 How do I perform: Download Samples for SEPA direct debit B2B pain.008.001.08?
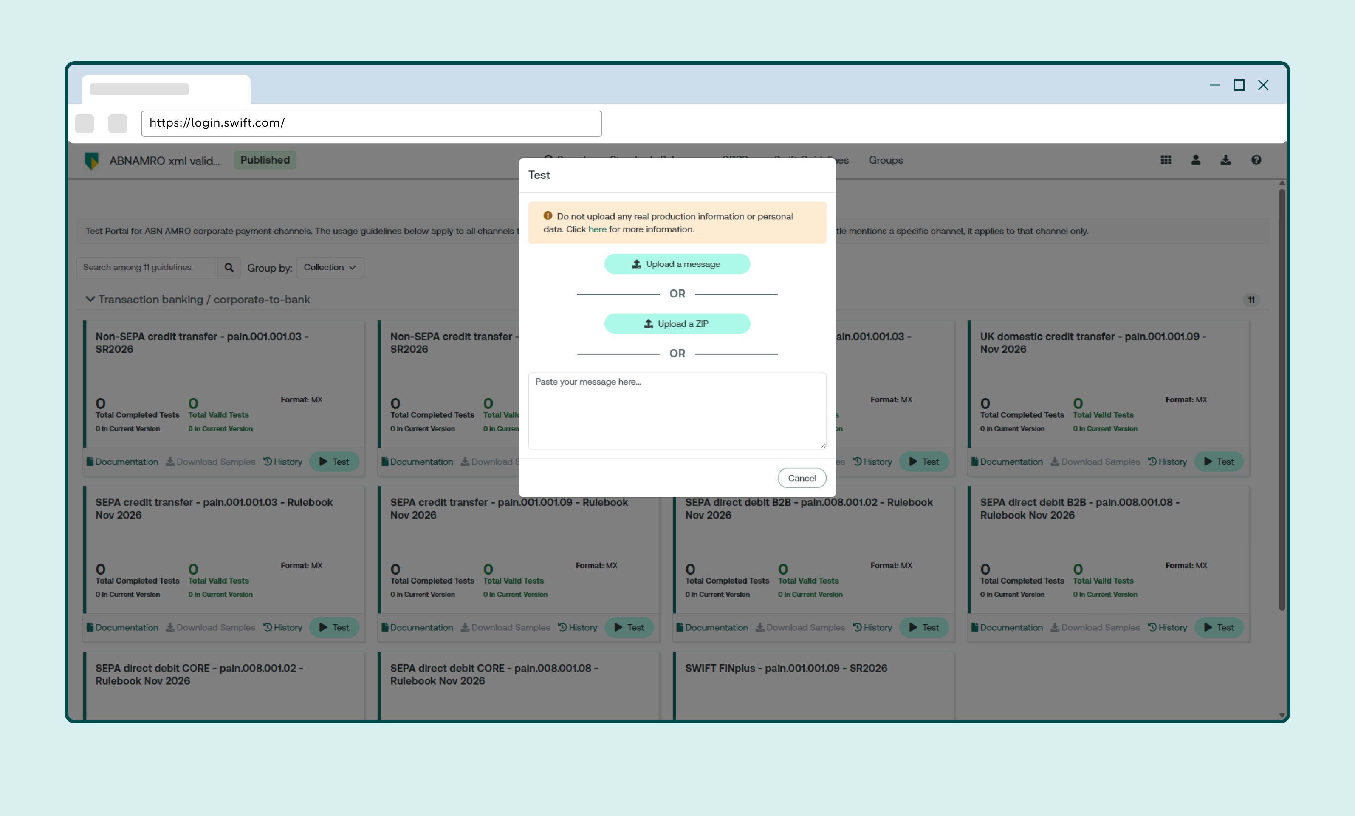1095,627
